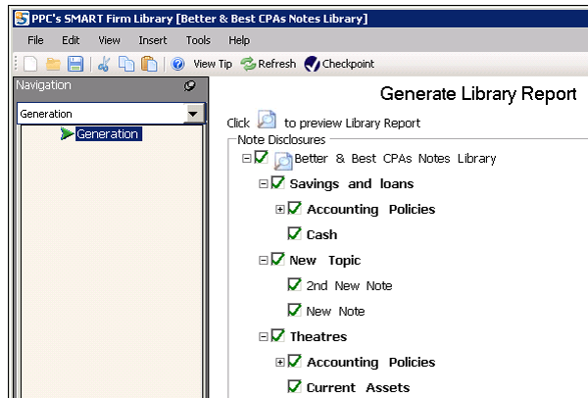The width and height of the screenshot is (588, 398).
Task: Select the Savings and loans tree label
Action: coord(352,184)
